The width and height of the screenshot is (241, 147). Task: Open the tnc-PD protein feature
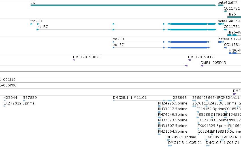coord(161,42)
